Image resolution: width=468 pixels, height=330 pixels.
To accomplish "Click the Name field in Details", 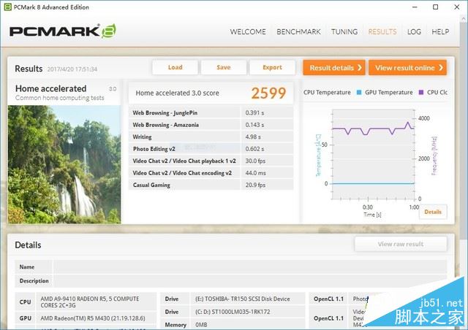I will point(250,266).
